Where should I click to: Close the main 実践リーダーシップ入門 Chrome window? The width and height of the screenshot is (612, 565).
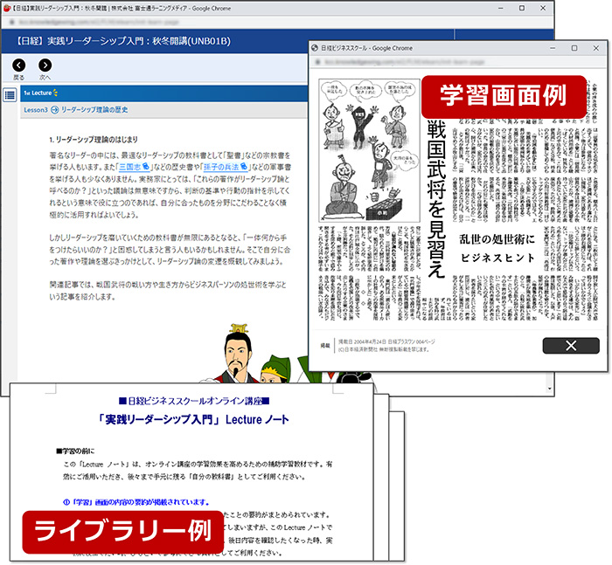pyautogui.click(x=543, y=8)
